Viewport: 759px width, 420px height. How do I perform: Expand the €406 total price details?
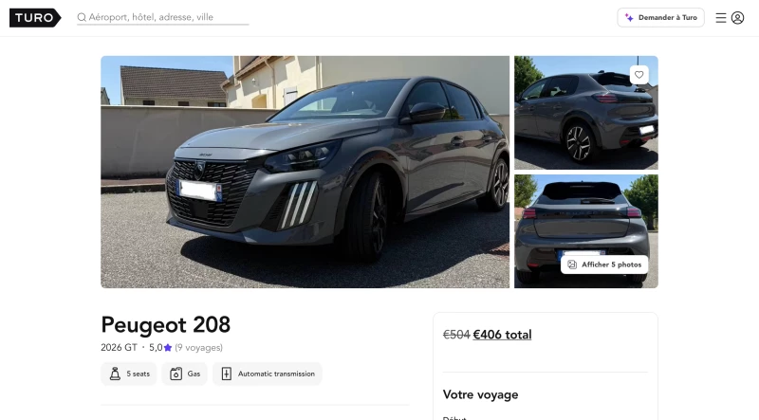coord(502,335)
